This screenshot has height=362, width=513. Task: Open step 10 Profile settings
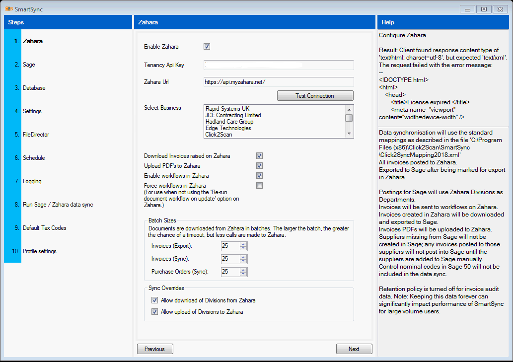click(39, 251)
